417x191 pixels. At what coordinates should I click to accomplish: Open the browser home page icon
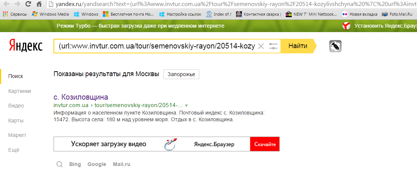39,4
